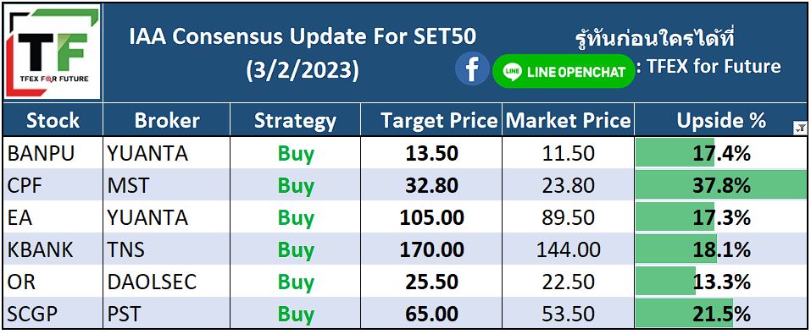Click the KBANK stock cell
Image resolution: width=811 pixels, height=334 pixels.
click(53, 249)
